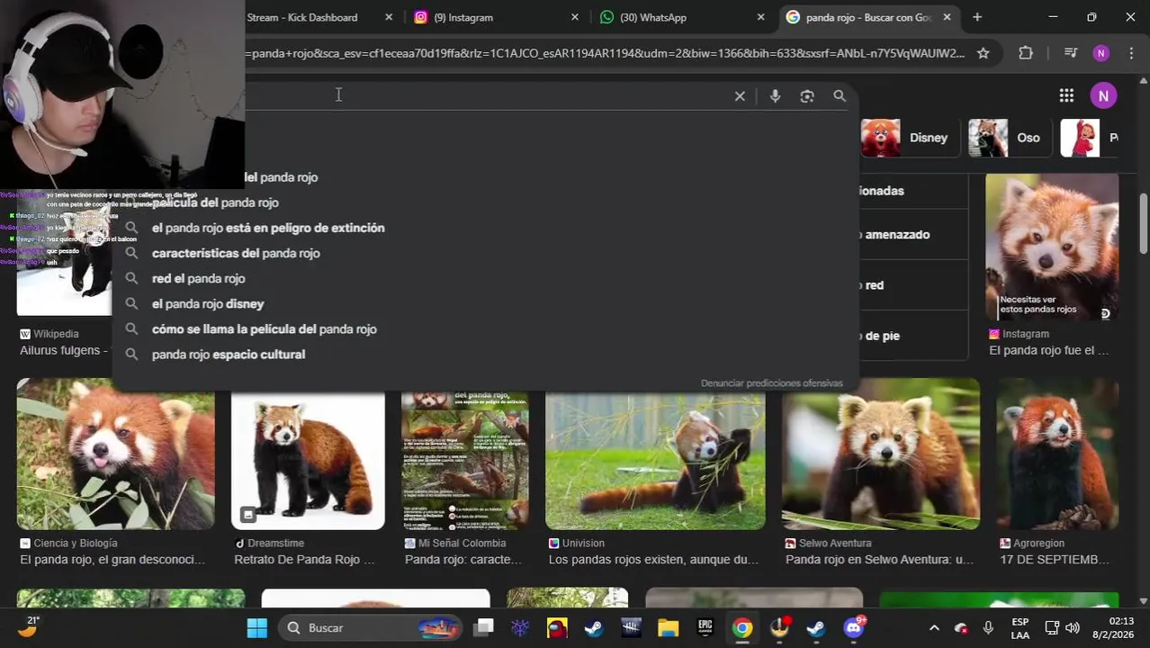The image size is (1150, 648).
Task: Open Google Chrome taskbar icon
Action: tap(741, 627)
